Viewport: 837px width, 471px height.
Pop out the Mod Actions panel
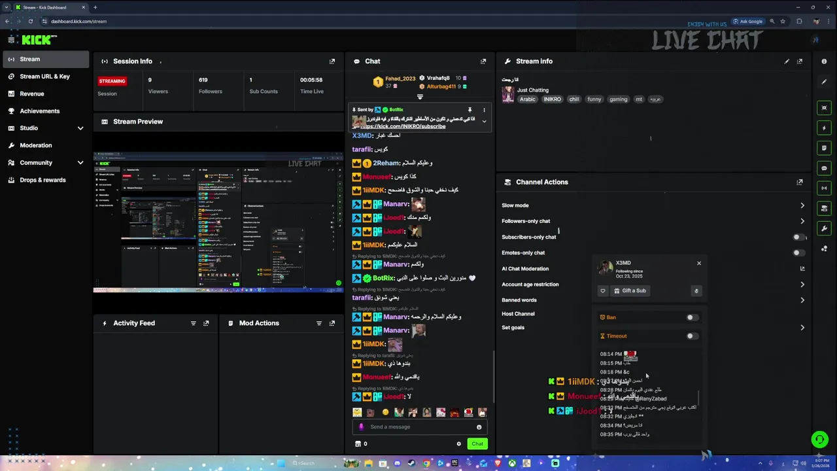click(x=332, y=323)
